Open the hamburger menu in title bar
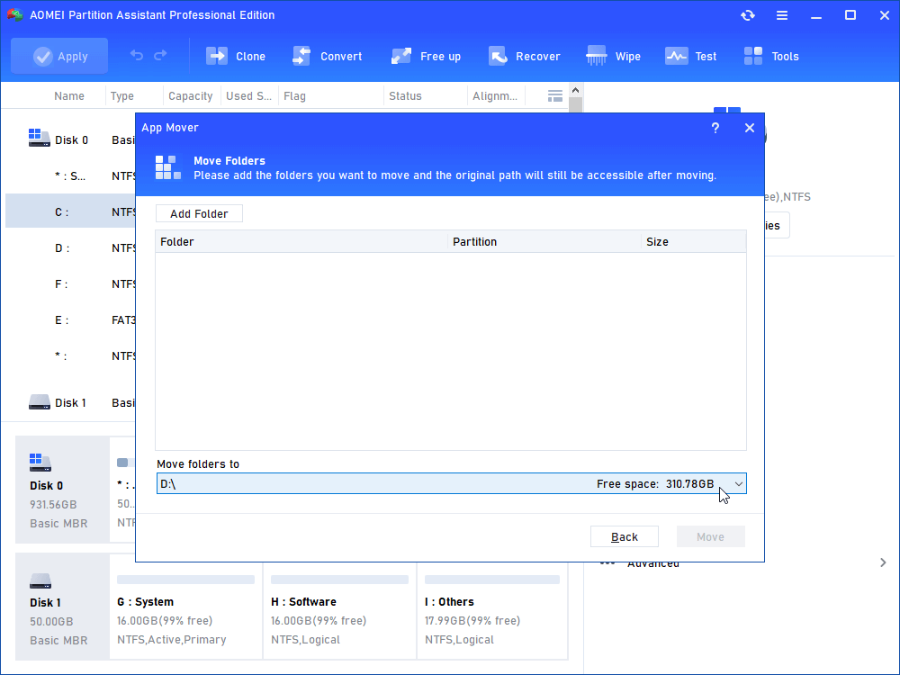This screenshot has height=675, width=900. (782, 15)
